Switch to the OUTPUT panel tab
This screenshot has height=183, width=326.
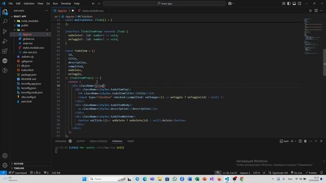80,141
